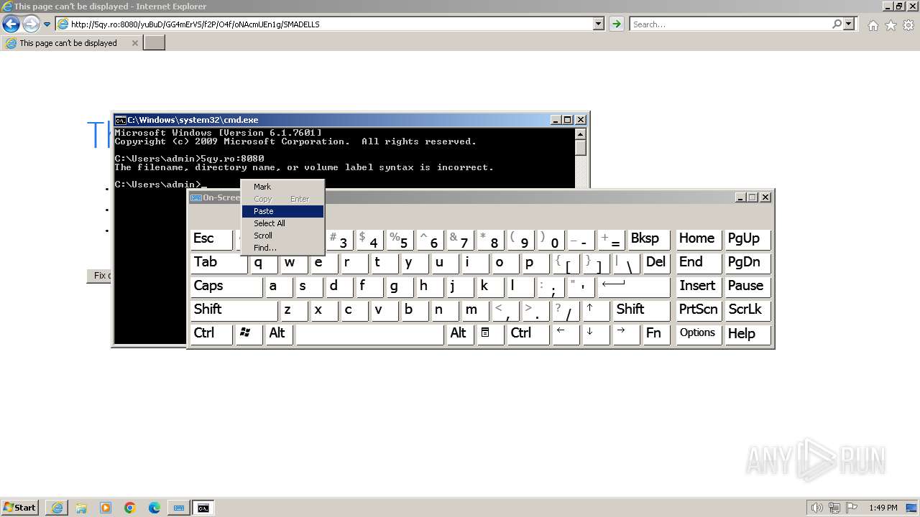Click cmd window scrollbar up arrow
920x517 pixels.
581,134
